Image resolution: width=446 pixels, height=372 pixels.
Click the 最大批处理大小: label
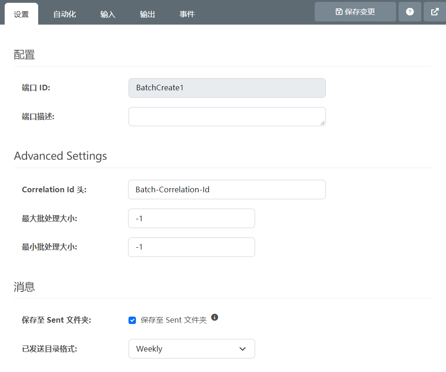click(49, 218)
